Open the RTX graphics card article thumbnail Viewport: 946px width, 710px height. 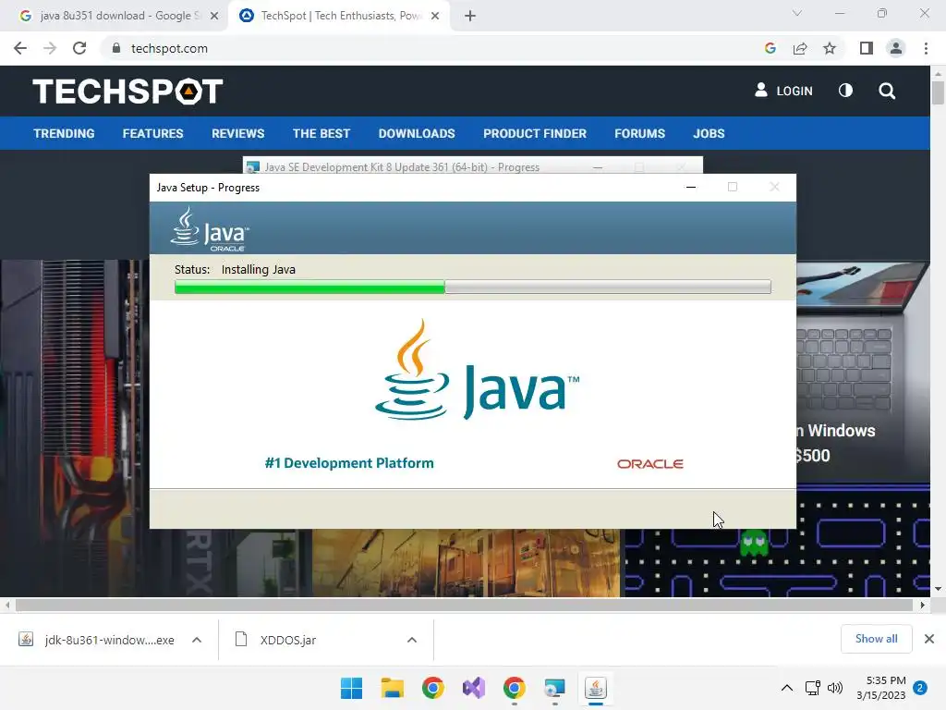pyautogui.click(x=75, y=429)
